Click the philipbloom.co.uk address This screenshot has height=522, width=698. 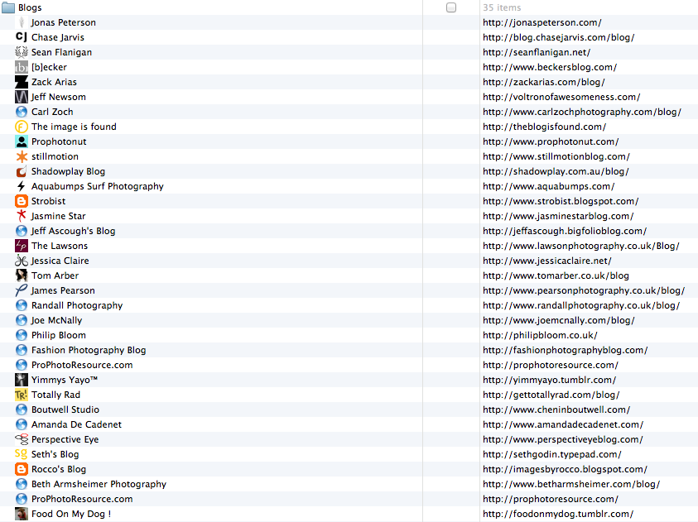click(x=540, y=335)
